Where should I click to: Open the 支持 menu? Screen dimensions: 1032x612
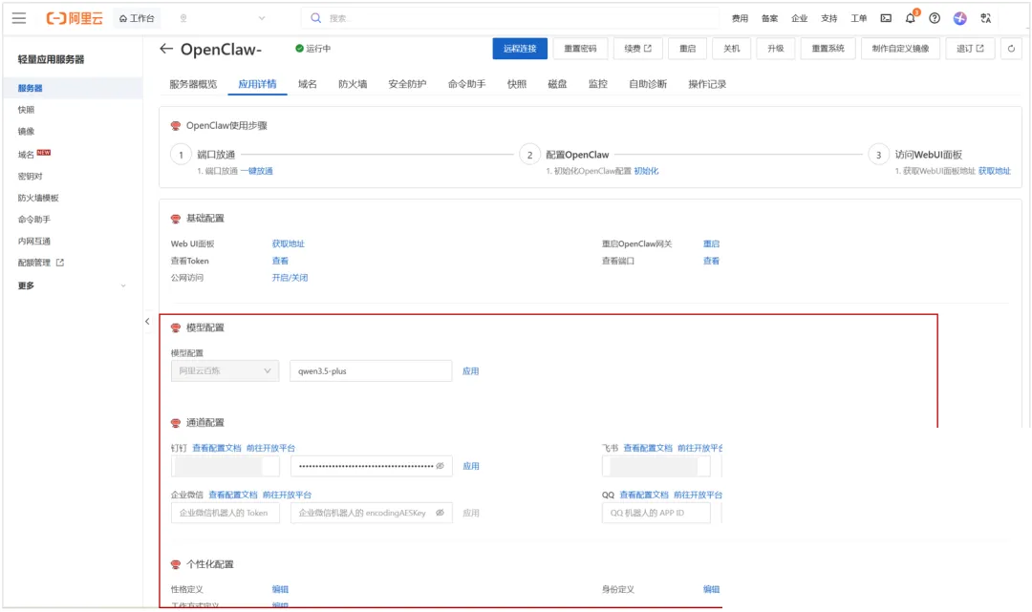point(828,18)
